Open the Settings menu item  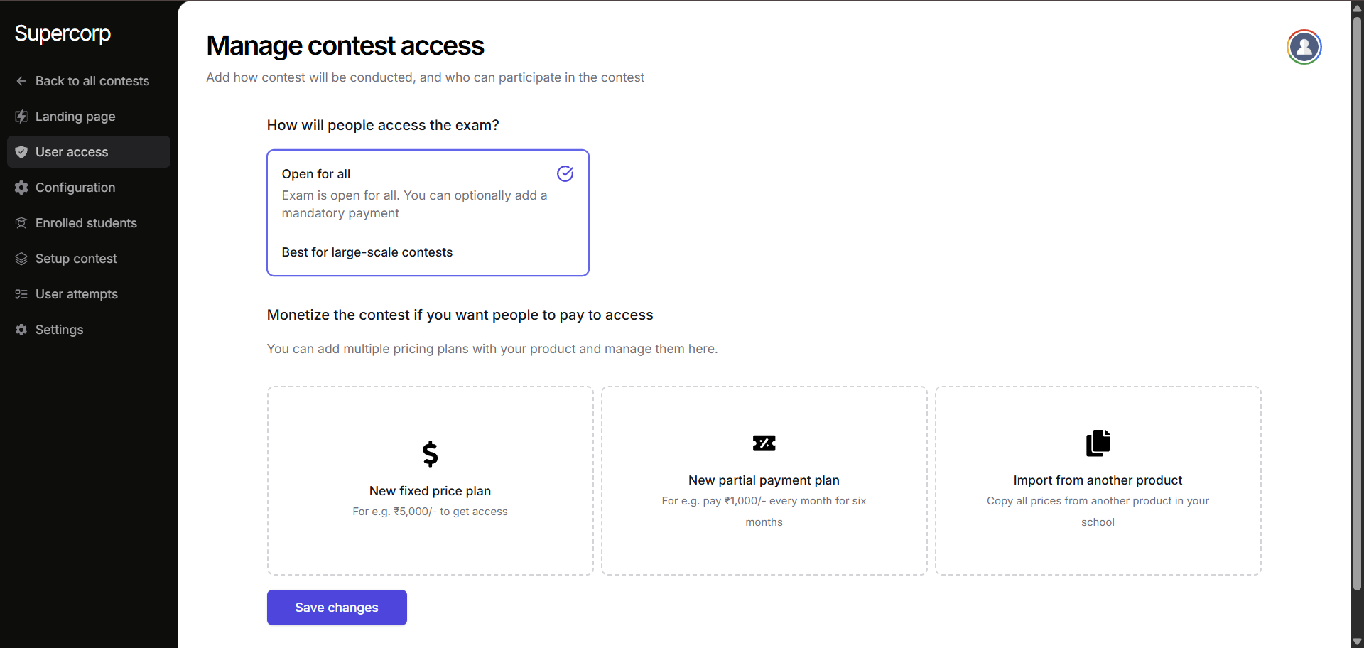pos(59,330)
